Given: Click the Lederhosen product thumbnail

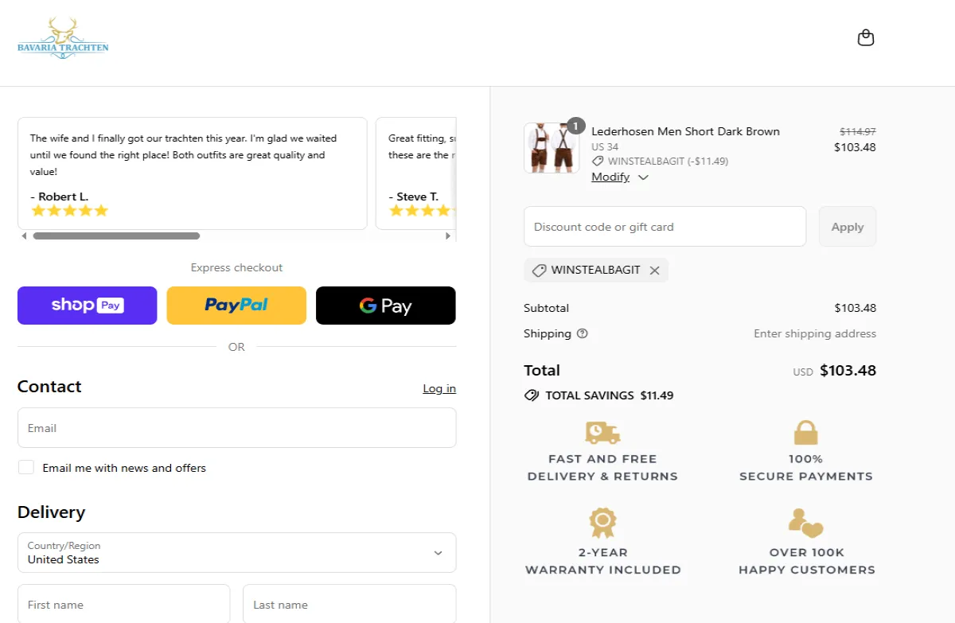Looking at the screenshot, I should (552, 148).
